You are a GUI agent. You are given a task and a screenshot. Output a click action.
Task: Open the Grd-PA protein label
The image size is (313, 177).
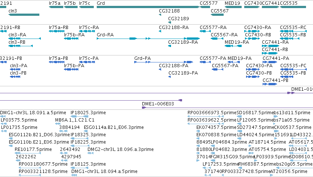(143, 58)
